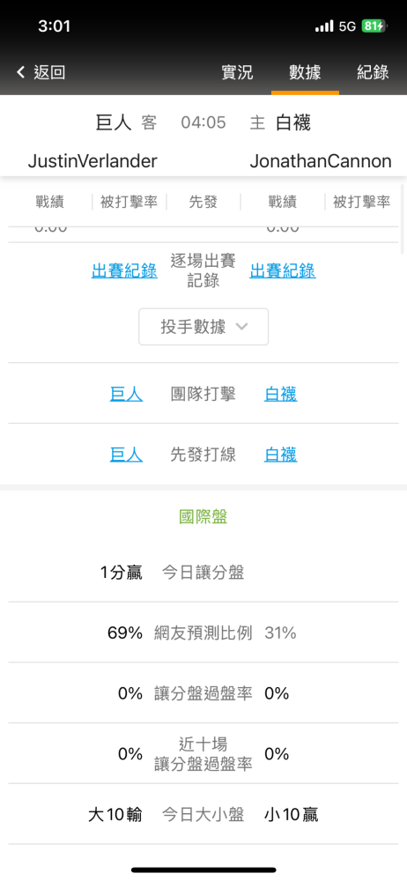Viewport: 407px width, 881px height.
Task: Click the vertical scrollbar on stats table
Action: coord(403,219)
